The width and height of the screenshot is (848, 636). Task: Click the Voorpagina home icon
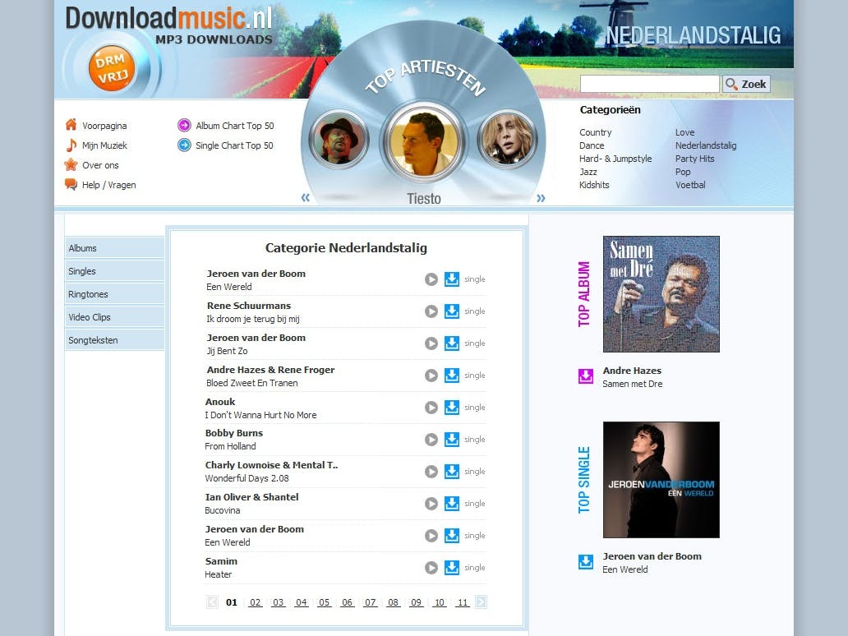[71, 125]
